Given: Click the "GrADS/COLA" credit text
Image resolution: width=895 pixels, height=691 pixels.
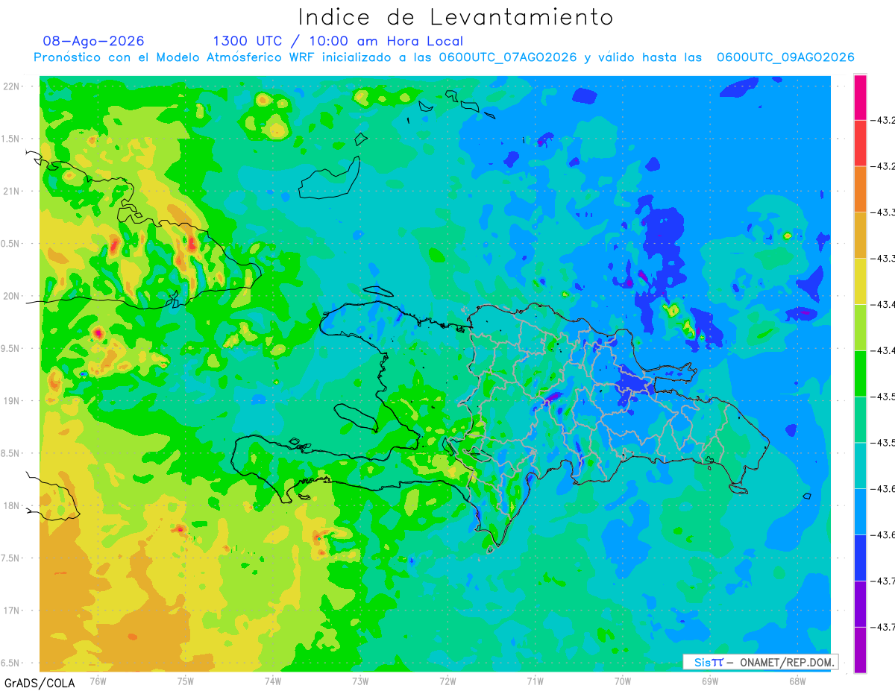Looking at the screenshot, I should click(x=40, y=683).
